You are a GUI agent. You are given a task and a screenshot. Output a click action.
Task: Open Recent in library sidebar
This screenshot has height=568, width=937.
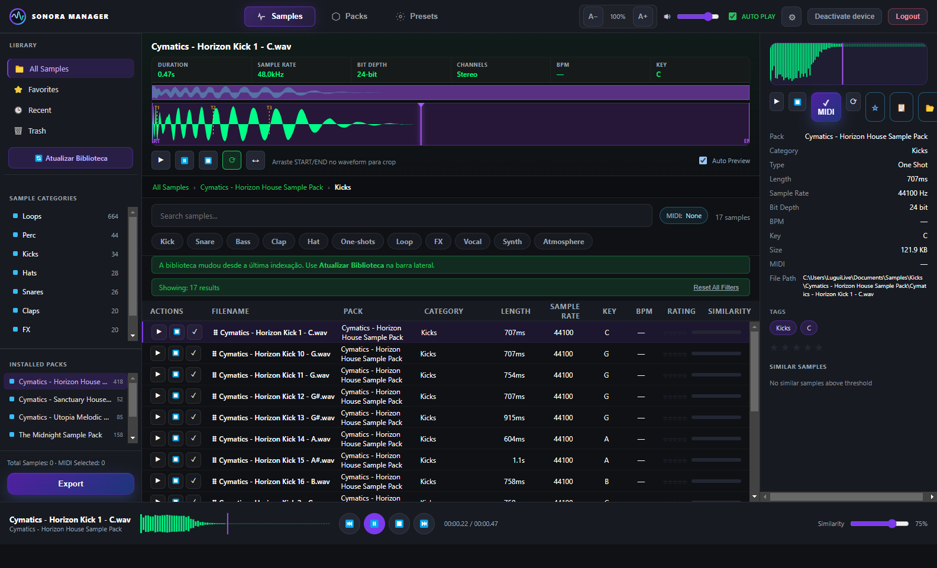(x=70, y=110)
